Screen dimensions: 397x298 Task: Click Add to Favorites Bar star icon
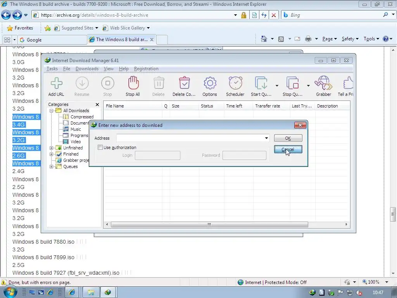pos(48,28)
